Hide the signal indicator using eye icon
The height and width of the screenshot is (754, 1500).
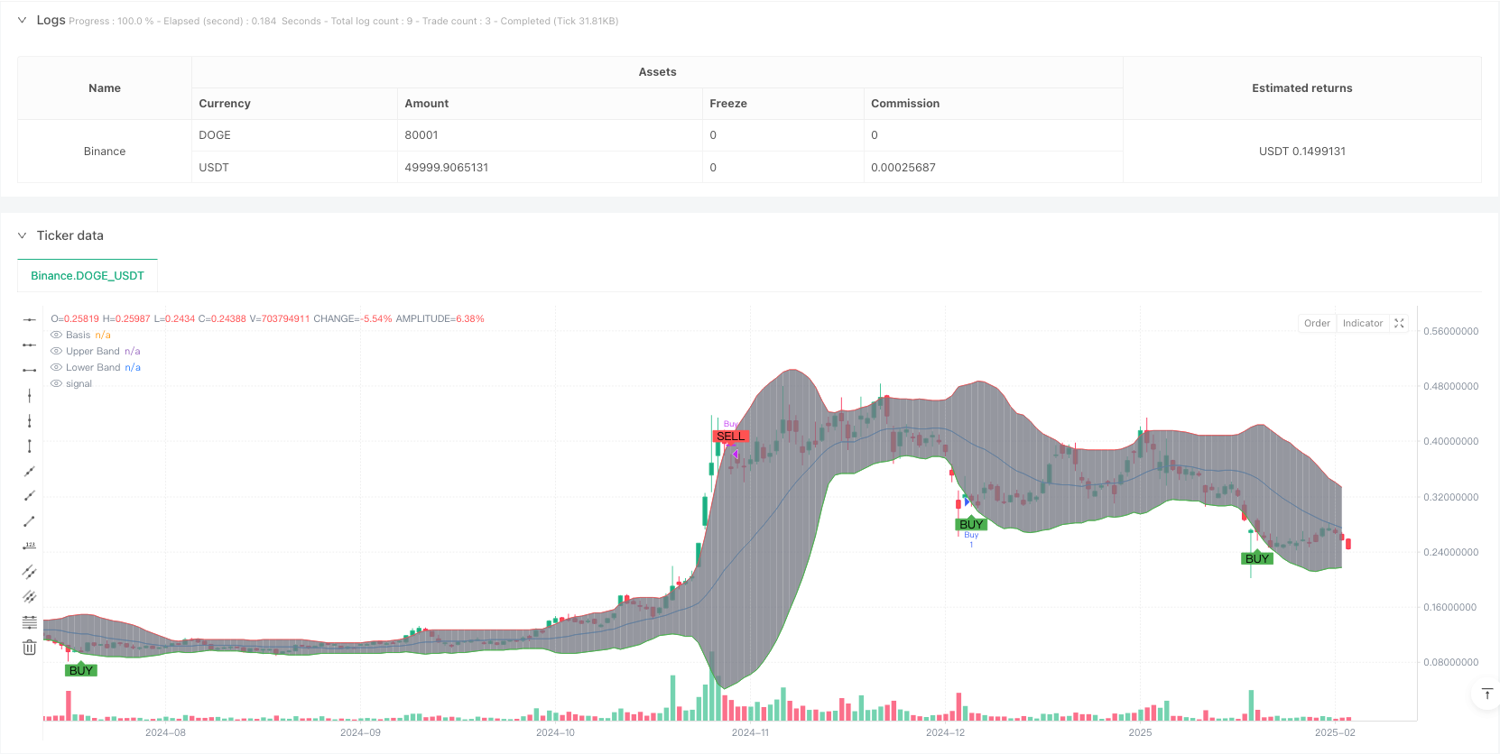57,383
